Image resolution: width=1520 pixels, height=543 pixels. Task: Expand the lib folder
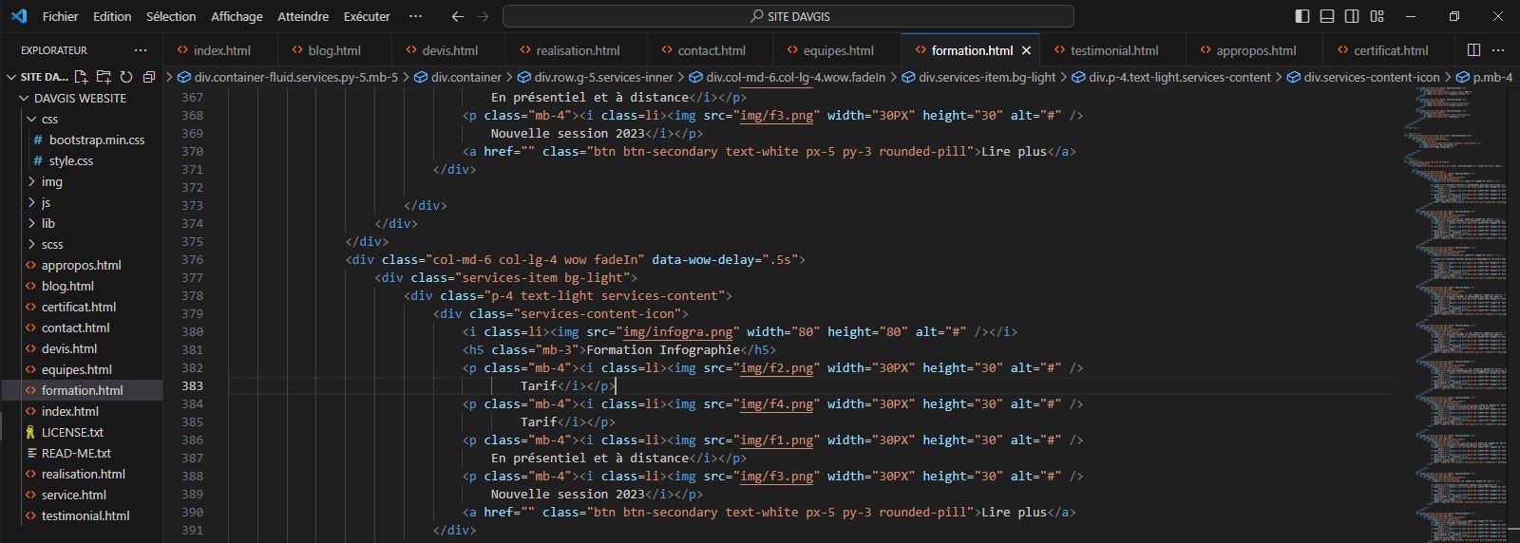coord(32,223)
